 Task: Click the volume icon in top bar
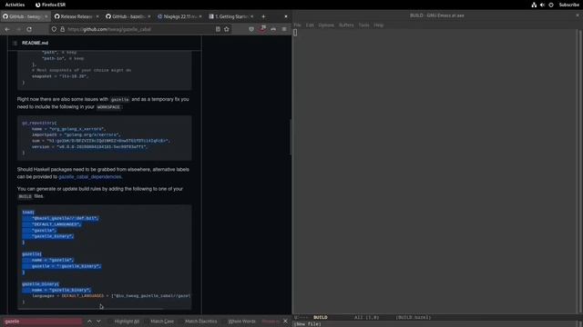543,5
